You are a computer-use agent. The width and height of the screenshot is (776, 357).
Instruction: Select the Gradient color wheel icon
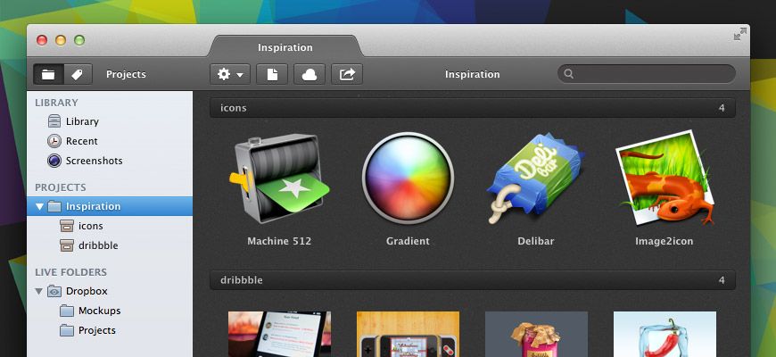pyautogui.click(x=408, y=178)
